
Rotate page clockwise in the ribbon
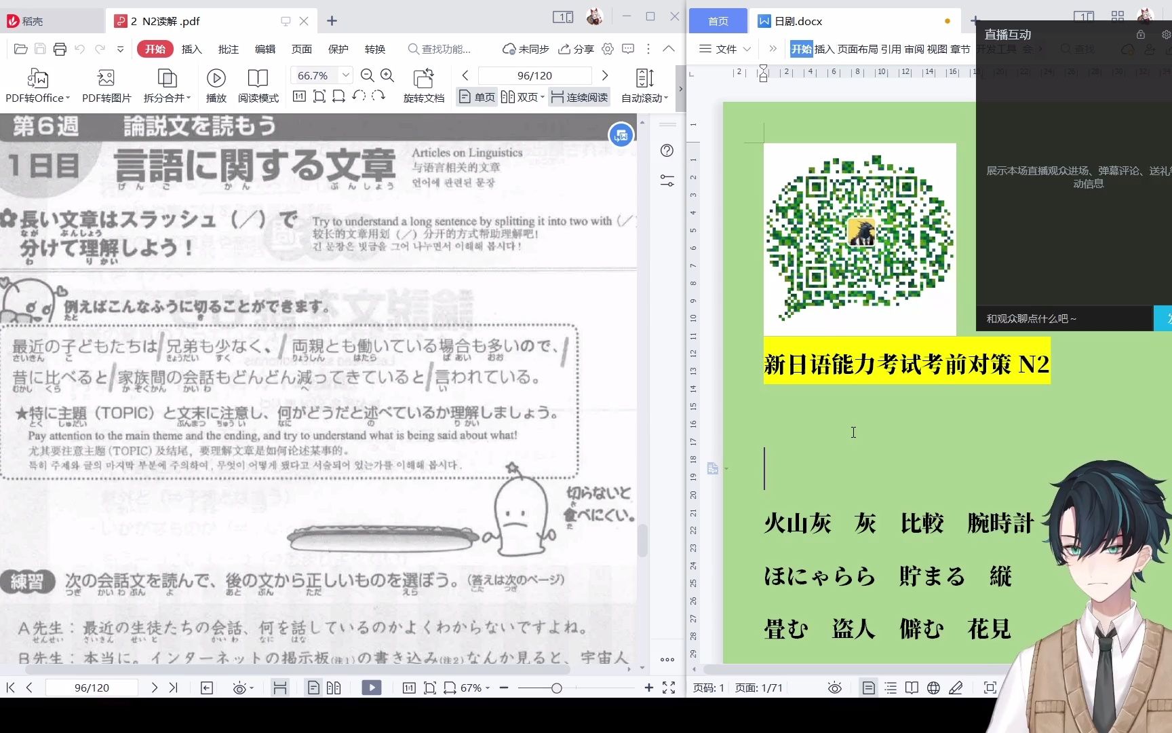click(378, 96)
